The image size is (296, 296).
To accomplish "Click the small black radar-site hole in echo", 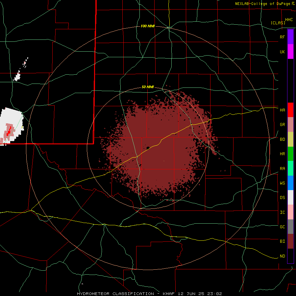I will pyautogui.click(x=148, y=148).
